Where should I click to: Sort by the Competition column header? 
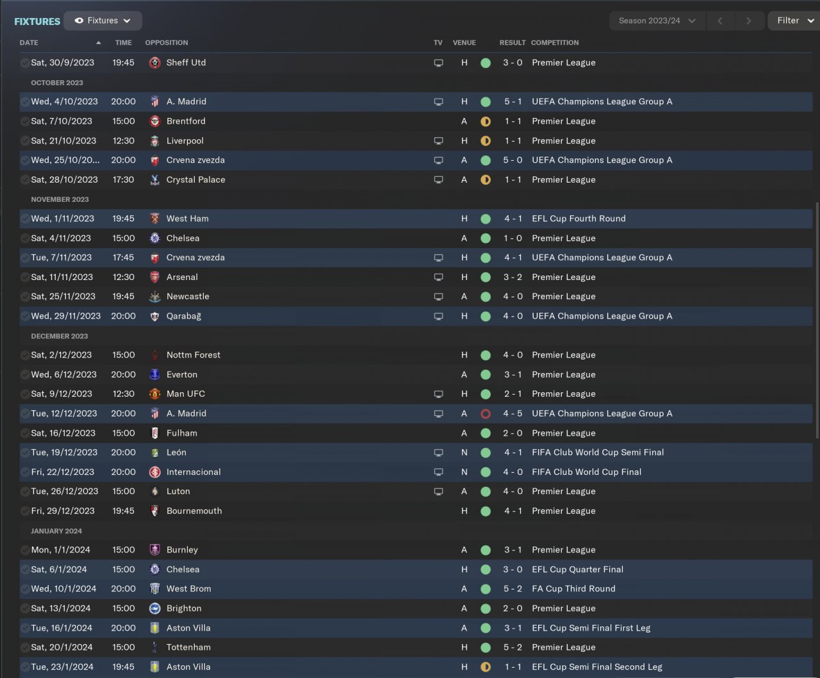coord(555,43)
